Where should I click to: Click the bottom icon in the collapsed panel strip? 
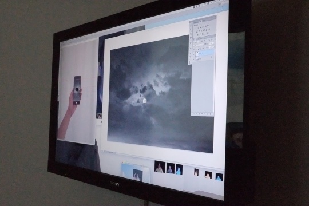pos(190,62)
